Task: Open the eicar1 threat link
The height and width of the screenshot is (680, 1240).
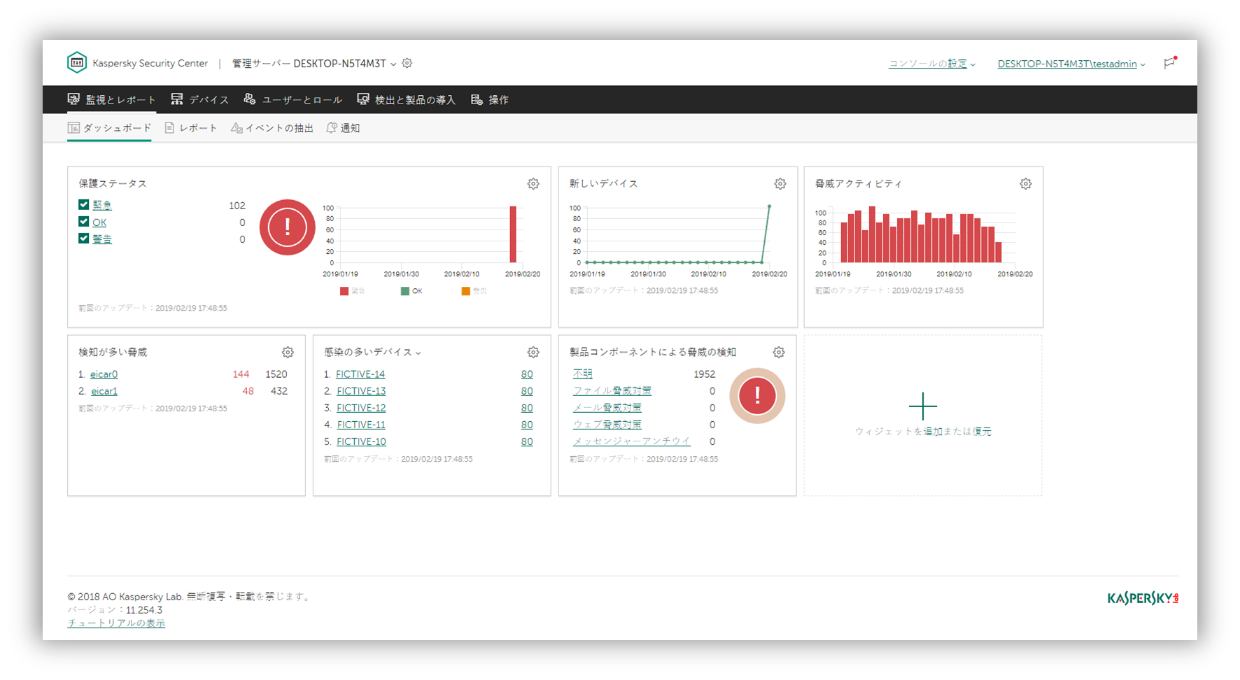Action: [104, 391]
